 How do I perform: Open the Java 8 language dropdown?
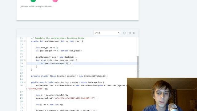coord(107,33)
